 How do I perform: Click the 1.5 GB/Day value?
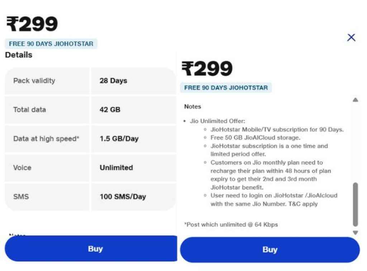(x=119, y=138)
